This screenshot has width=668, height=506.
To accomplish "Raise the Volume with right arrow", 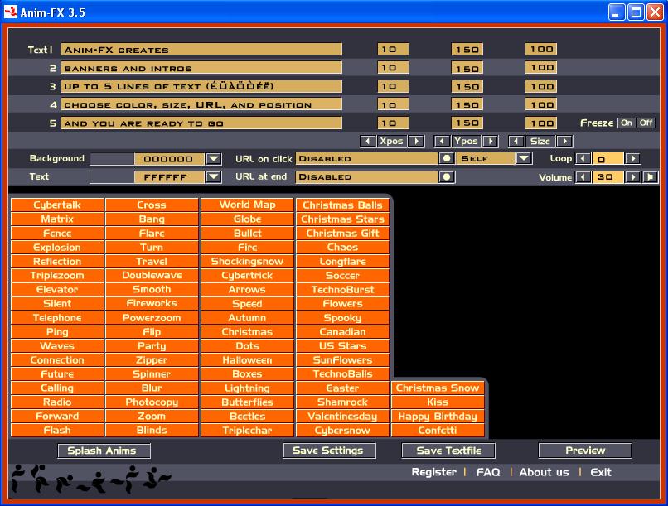I will (x=633, y=177).
